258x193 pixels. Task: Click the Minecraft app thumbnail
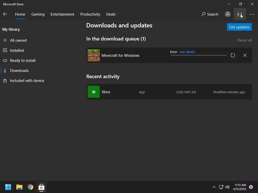[x=94, y=55]
